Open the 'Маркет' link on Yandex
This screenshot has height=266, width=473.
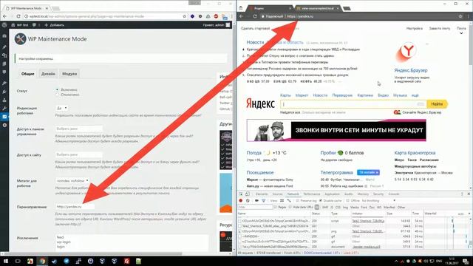[x=302, y=95]
